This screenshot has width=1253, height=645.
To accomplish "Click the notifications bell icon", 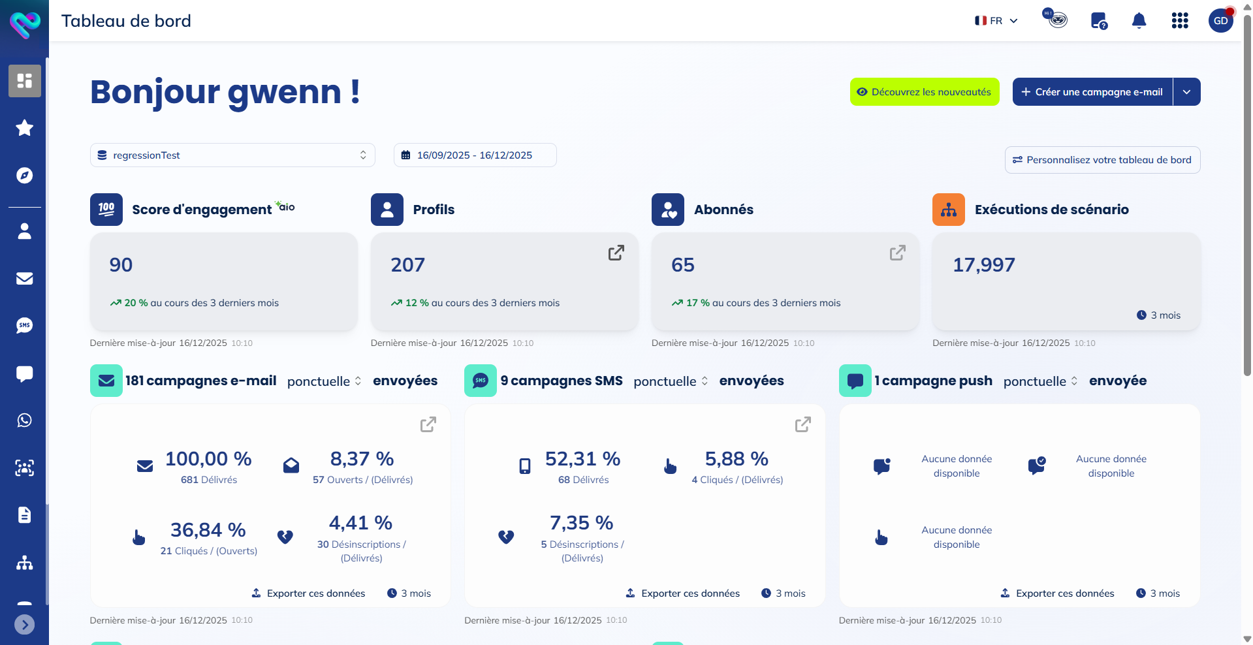I will 1139,21.
